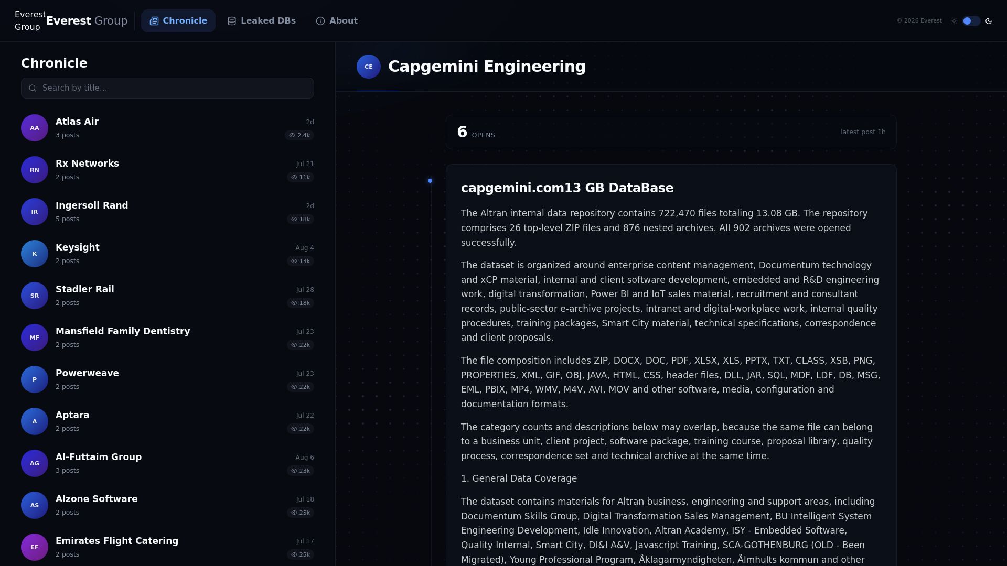Open the Leaked DBs tab
Screen dimensions: 1007x566
[262, 21]
